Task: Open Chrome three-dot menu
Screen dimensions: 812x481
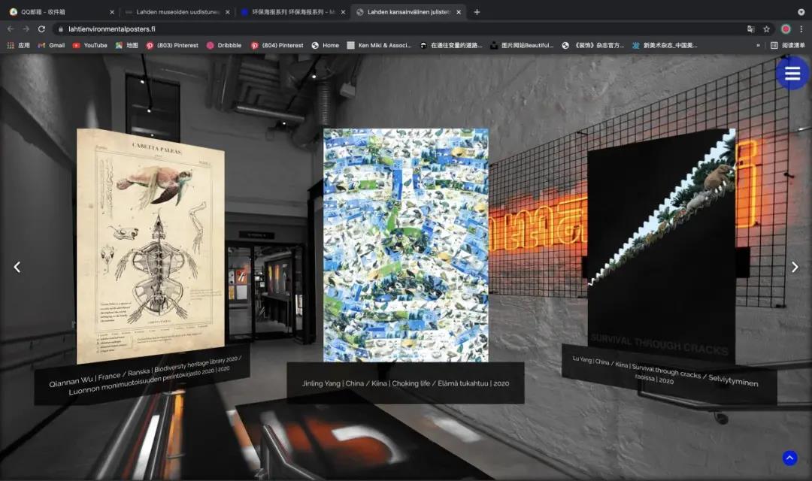Action: point(801,29)
